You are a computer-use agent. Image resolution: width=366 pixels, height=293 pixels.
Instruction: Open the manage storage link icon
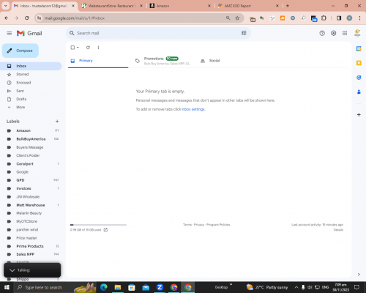pos(105,230)
